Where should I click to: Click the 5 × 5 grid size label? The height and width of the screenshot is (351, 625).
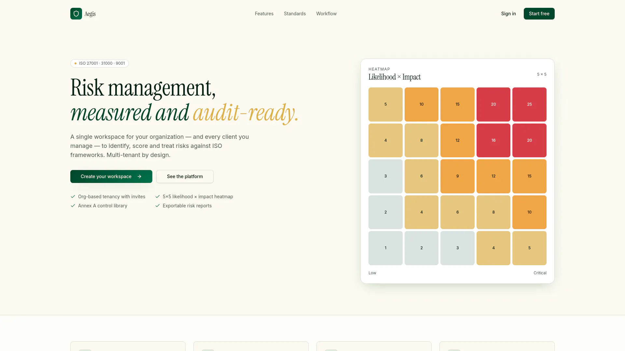pos(542,74)
